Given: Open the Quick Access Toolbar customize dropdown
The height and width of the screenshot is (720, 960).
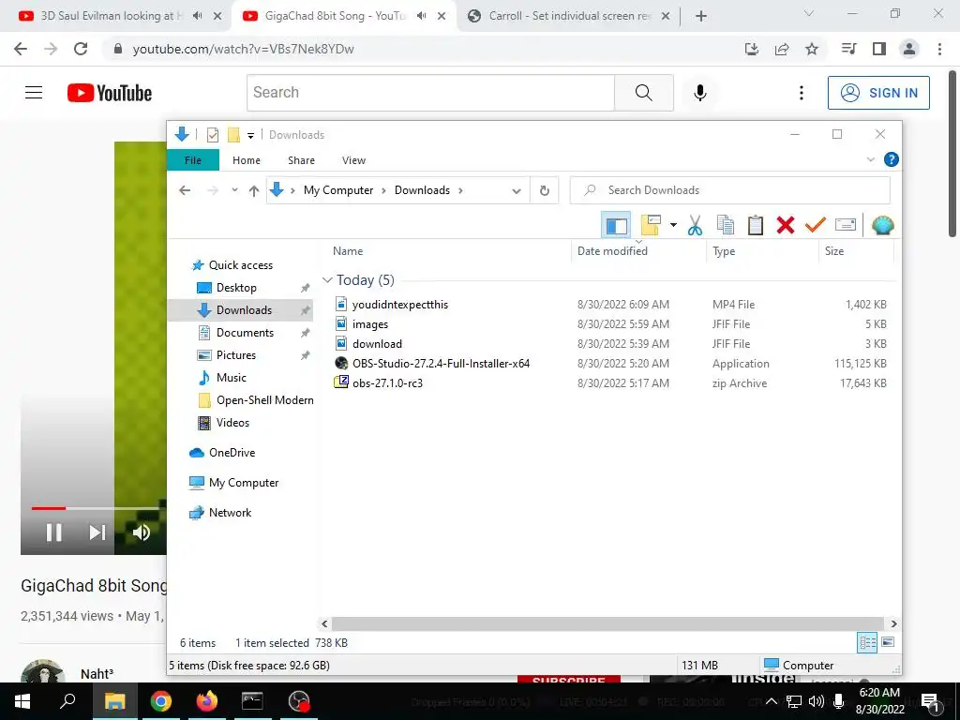Looking at the screenshot, I should click(250, 135).
